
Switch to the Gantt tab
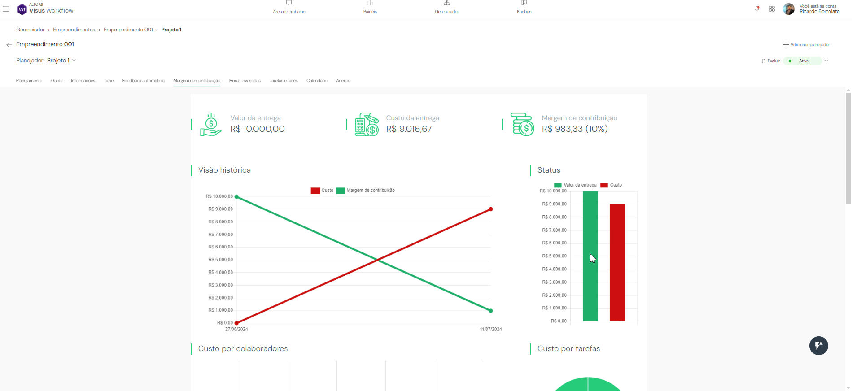[x=57, y=81]
